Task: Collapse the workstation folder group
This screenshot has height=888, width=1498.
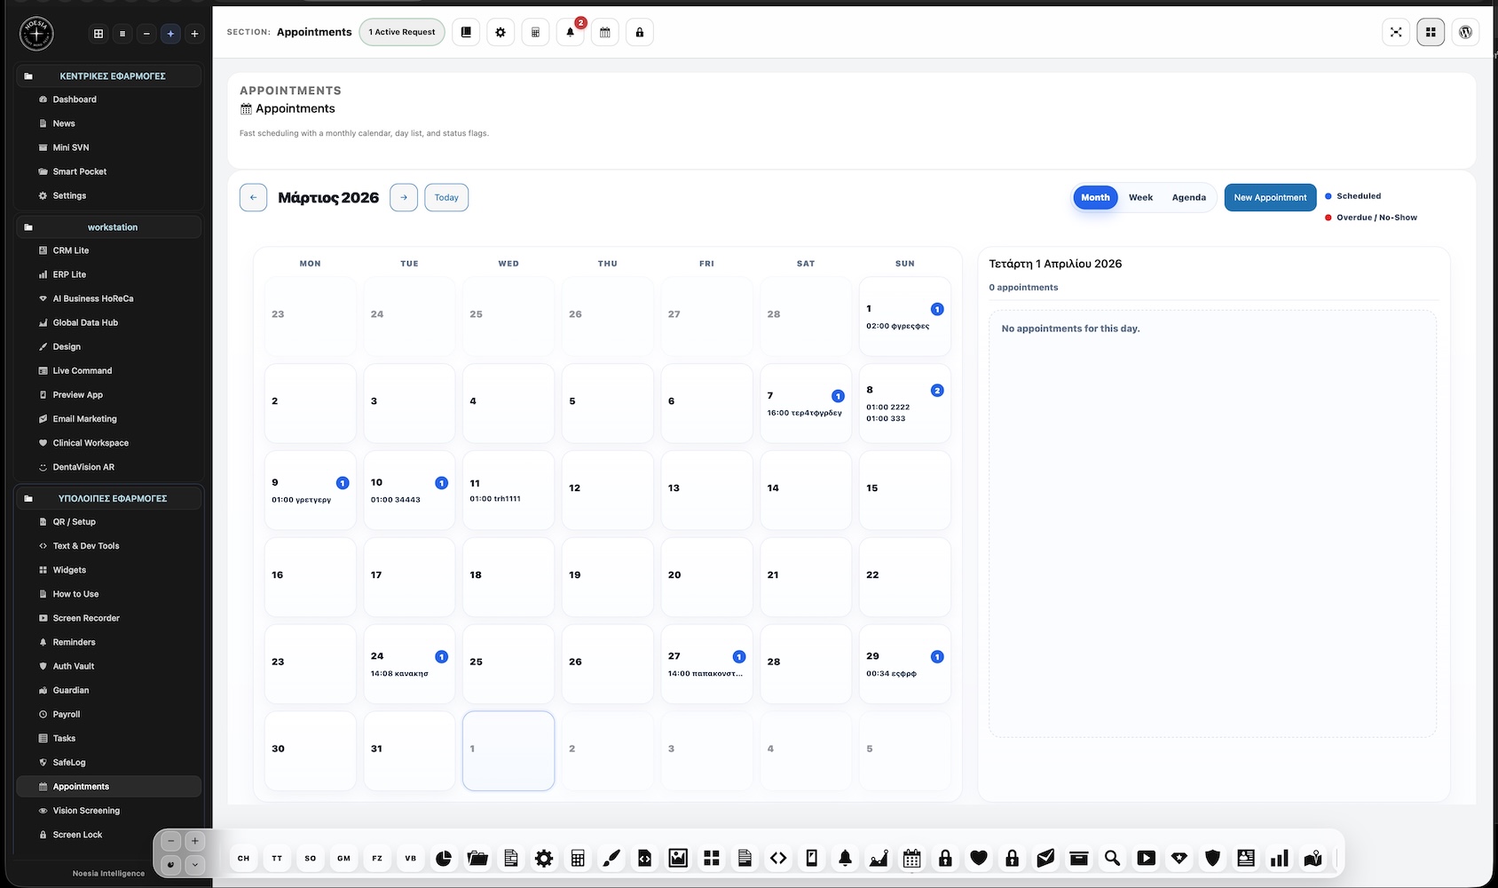Action: point(108,227)
